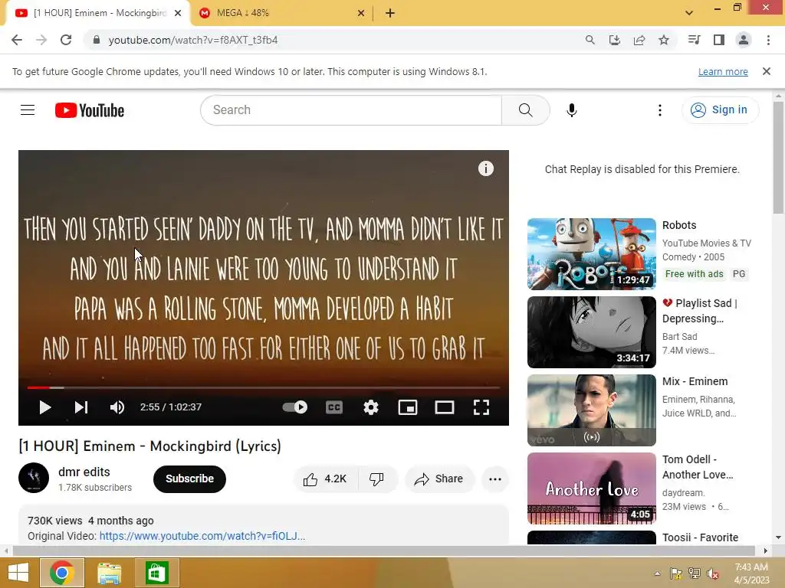
Task: Open the original video link in description
Action: [202, 536]
